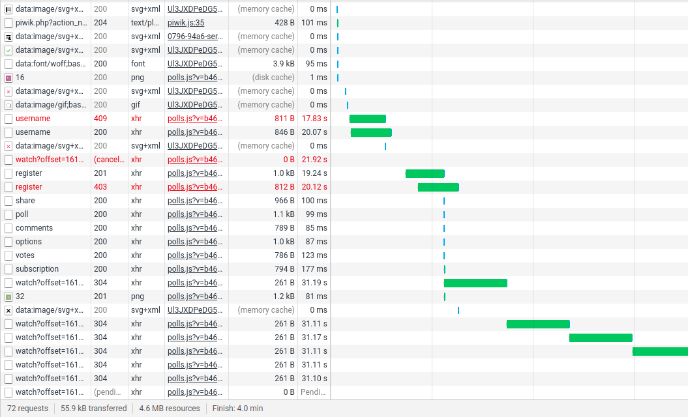Click the 21.92 s time cell

click(314, 160)
